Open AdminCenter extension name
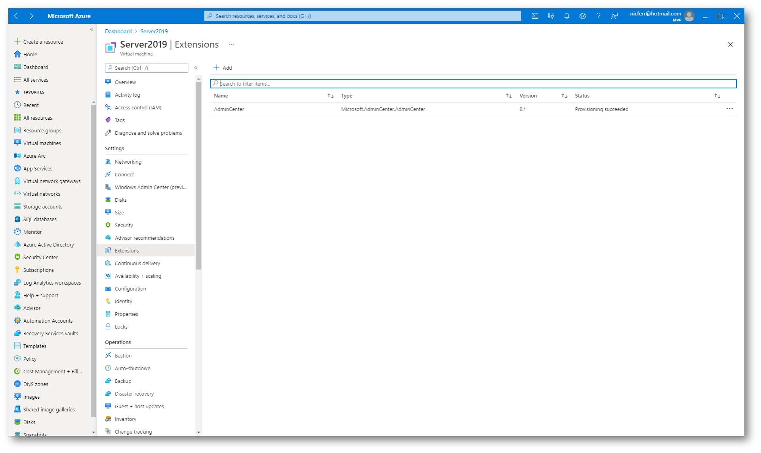The width and height of the screenshot is (761, 453). click(229, 109)
